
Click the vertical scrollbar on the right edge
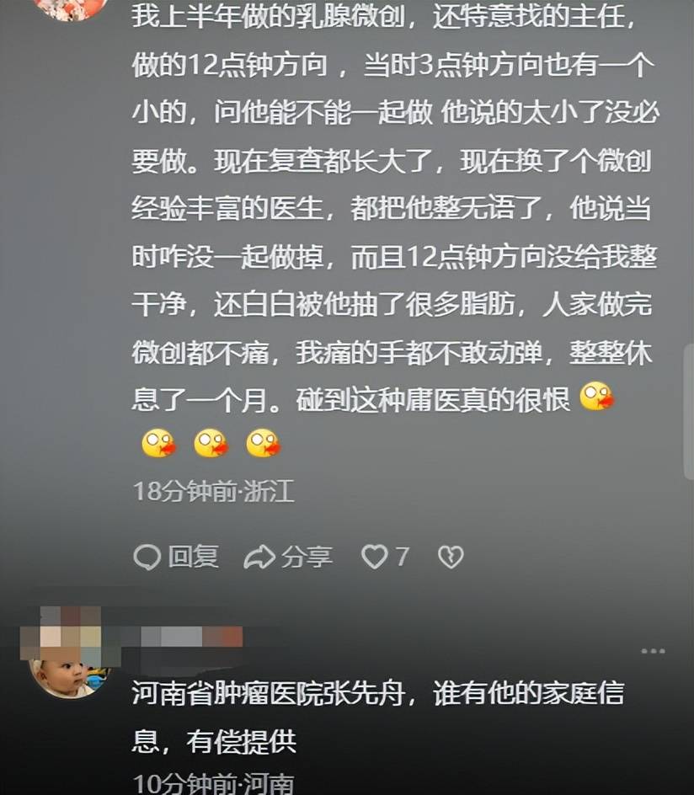(689, 411)
